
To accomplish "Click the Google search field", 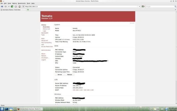I will pos(160,6).
